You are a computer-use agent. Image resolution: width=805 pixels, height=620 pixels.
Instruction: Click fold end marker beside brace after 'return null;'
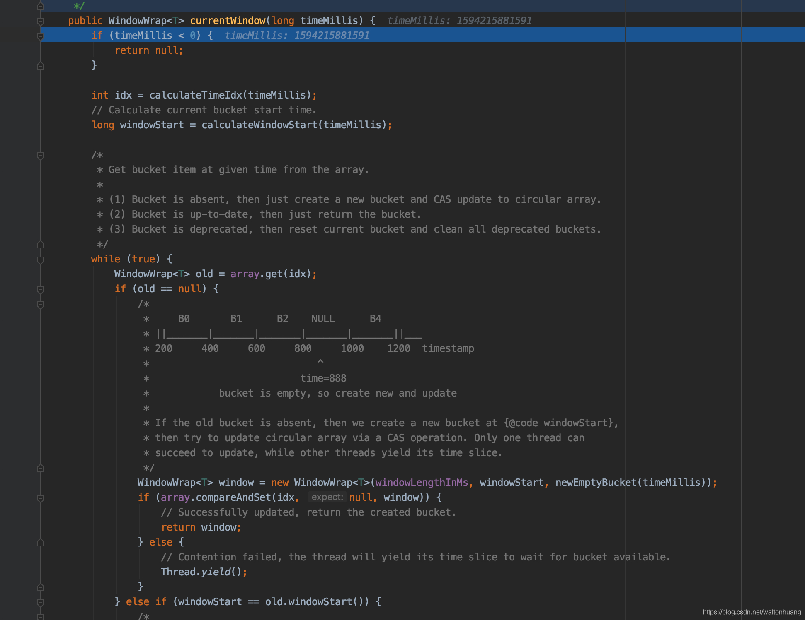[41, 65]
